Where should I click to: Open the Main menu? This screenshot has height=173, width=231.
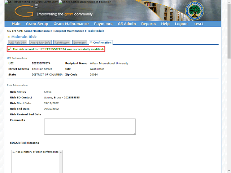(16, 24)
